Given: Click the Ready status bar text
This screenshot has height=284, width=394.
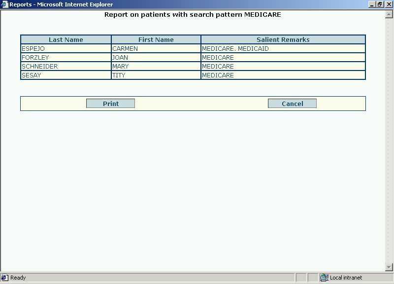Looking at the screenshot, I should tap(18, 278).
